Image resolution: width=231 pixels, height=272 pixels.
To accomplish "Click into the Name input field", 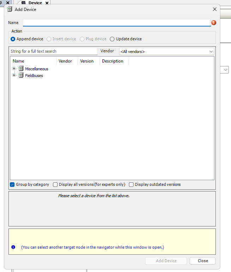I will coord(117,23).
